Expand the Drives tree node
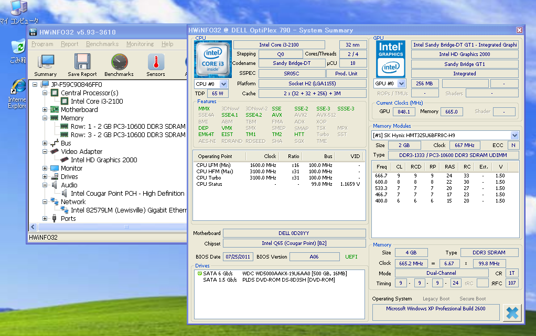The height and width of the screenshot is (336, 536). (x=45, y=177)
